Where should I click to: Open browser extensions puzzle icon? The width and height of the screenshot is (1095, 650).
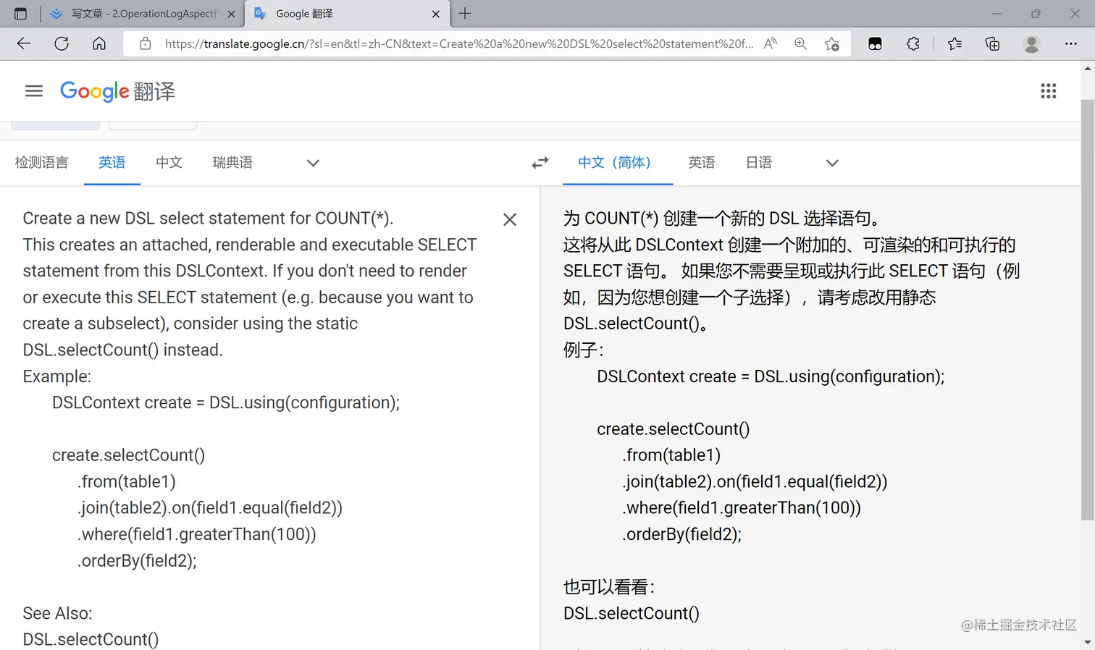913,43
